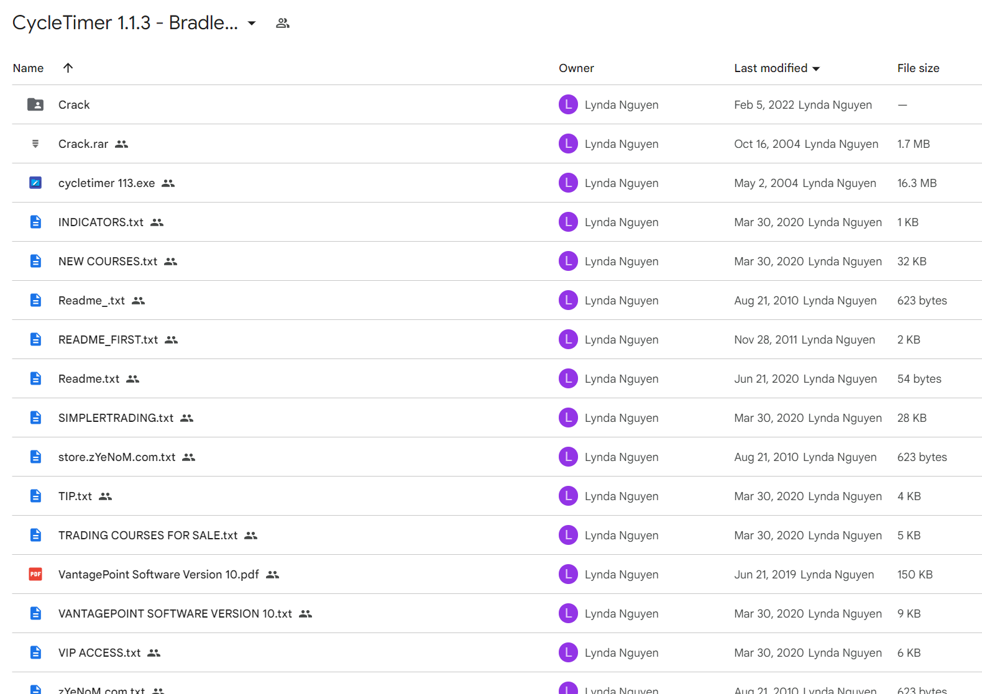Click the INDICATORS.txt document icon

tap(35, 222)
